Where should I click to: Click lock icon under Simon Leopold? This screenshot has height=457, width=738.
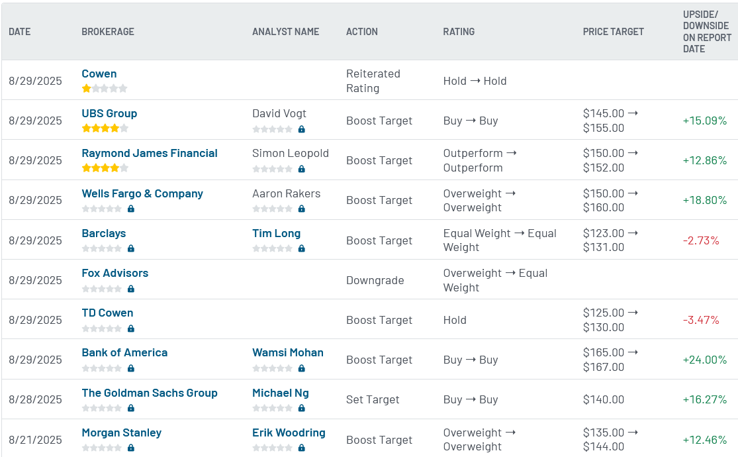coord(302,169)
